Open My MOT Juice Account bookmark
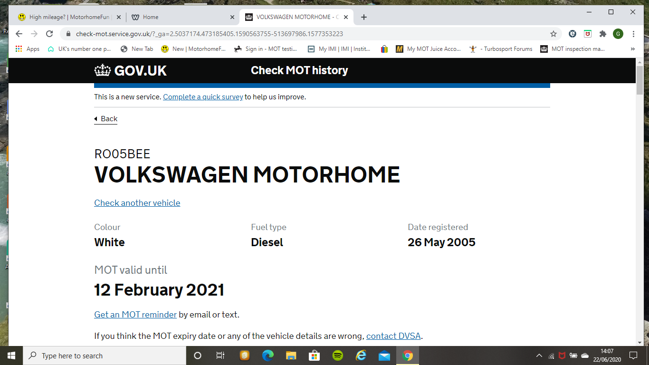 (429, 49)
